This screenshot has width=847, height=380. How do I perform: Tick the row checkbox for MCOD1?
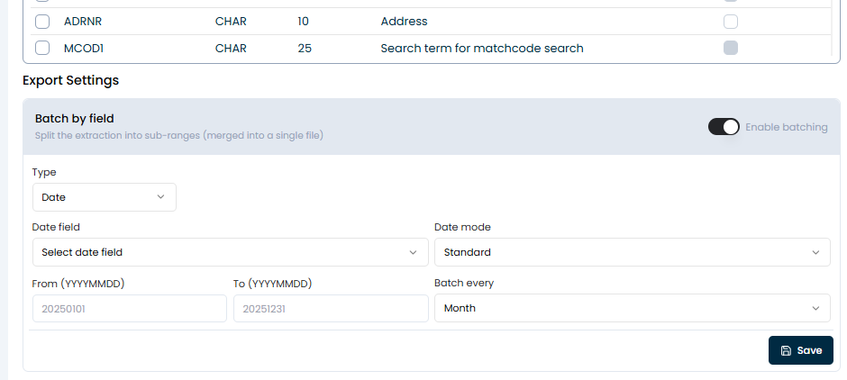click(x=42, y=48)
